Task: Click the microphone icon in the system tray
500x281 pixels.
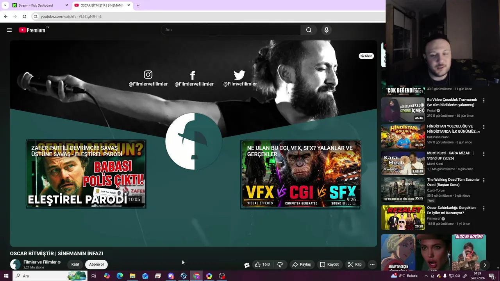Action: coord(445,276)
